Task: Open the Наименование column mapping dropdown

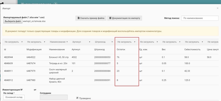Action: click(59, 42)
